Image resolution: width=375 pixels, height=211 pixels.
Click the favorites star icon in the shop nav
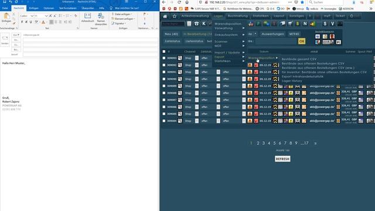[x=175, y=16]
